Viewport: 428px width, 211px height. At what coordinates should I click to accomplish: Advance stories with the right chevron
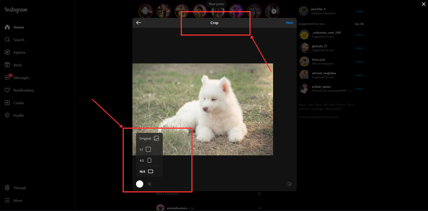click(x=274, y=11)
